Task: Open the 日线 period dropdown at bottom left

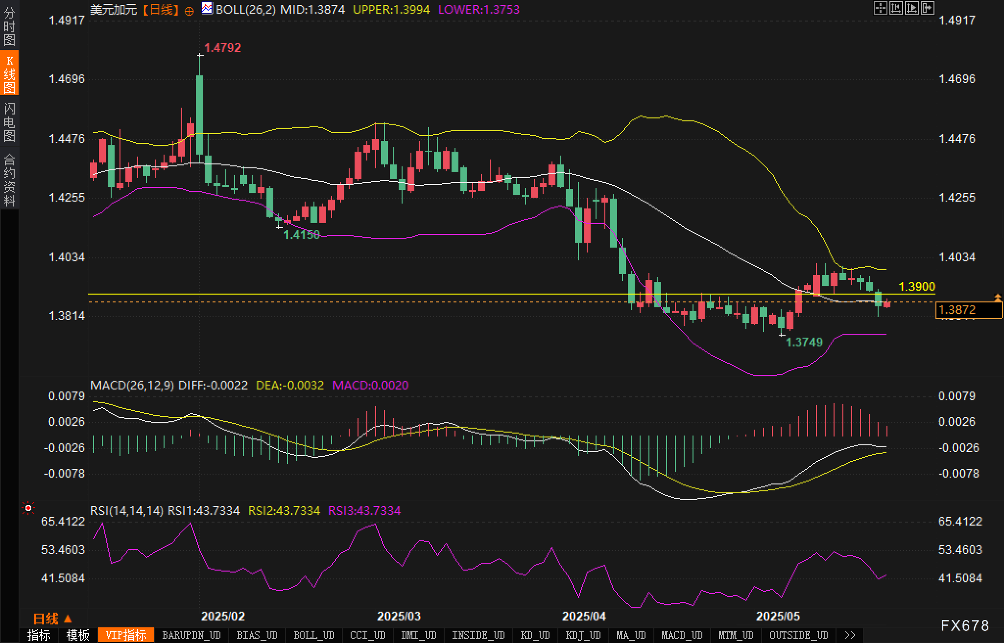Action: tap(52, 619)
